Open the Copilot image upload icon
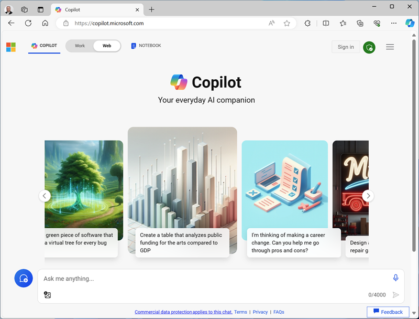Viewport: 419px width, 319px height. tap(47, 295)
